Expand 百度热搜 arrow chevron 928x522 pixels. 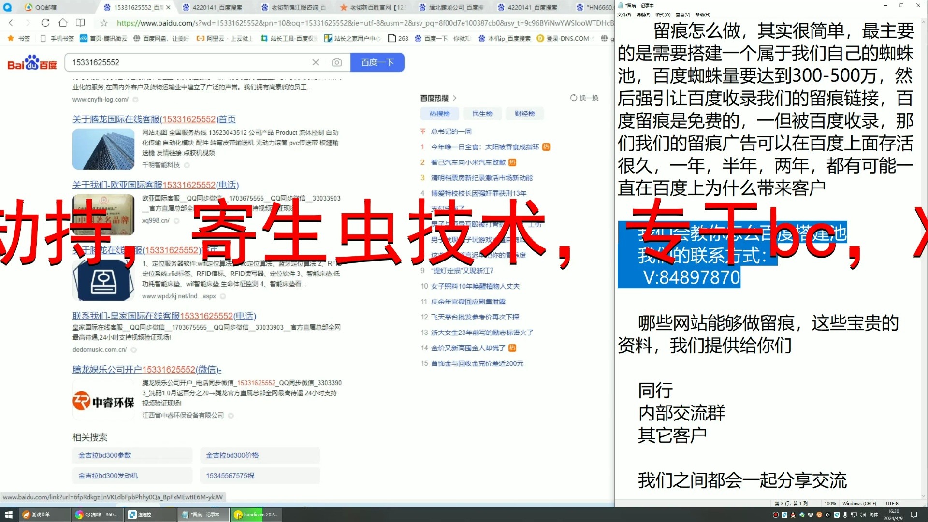[455, 98]
